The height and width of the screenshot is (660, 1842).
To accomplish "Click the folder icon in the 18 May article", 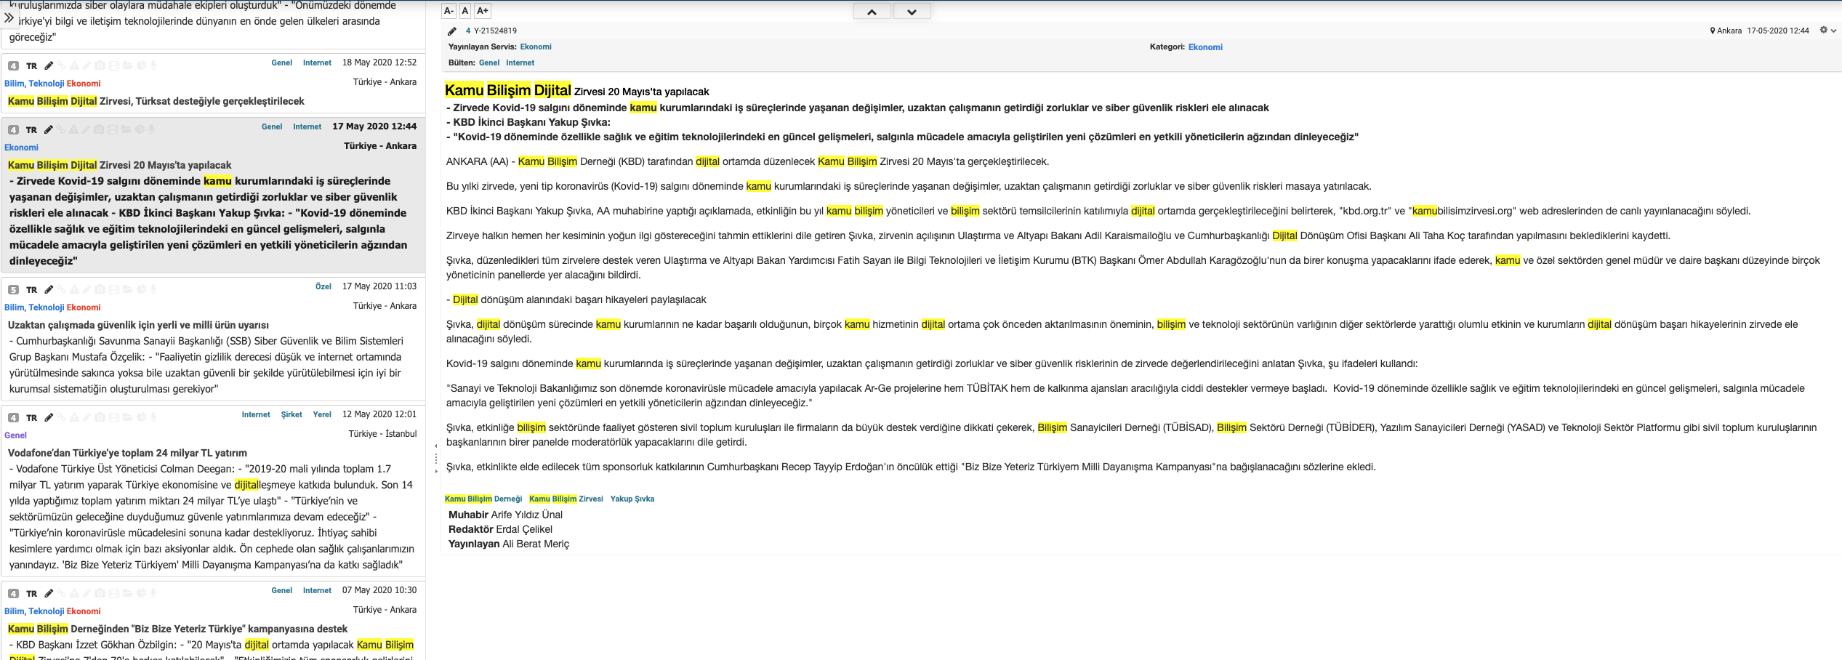I will 127,65.
